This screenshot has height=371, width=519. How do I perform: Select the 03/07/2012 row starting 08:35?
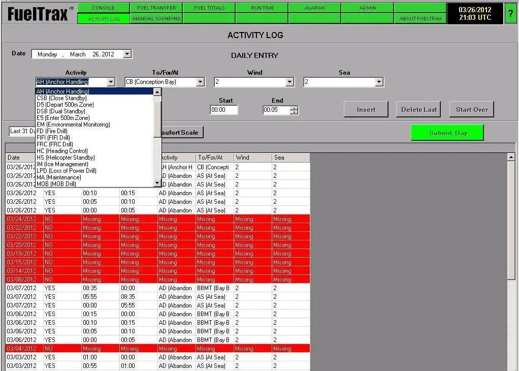[x=157, y=288]
